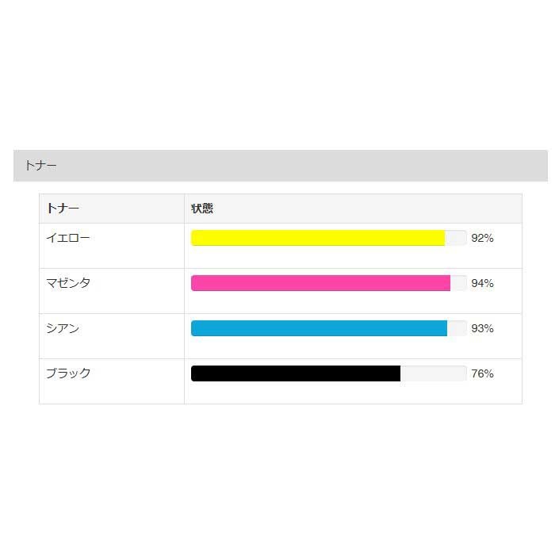Click the 94% magenta toner value

click(482, 283)
